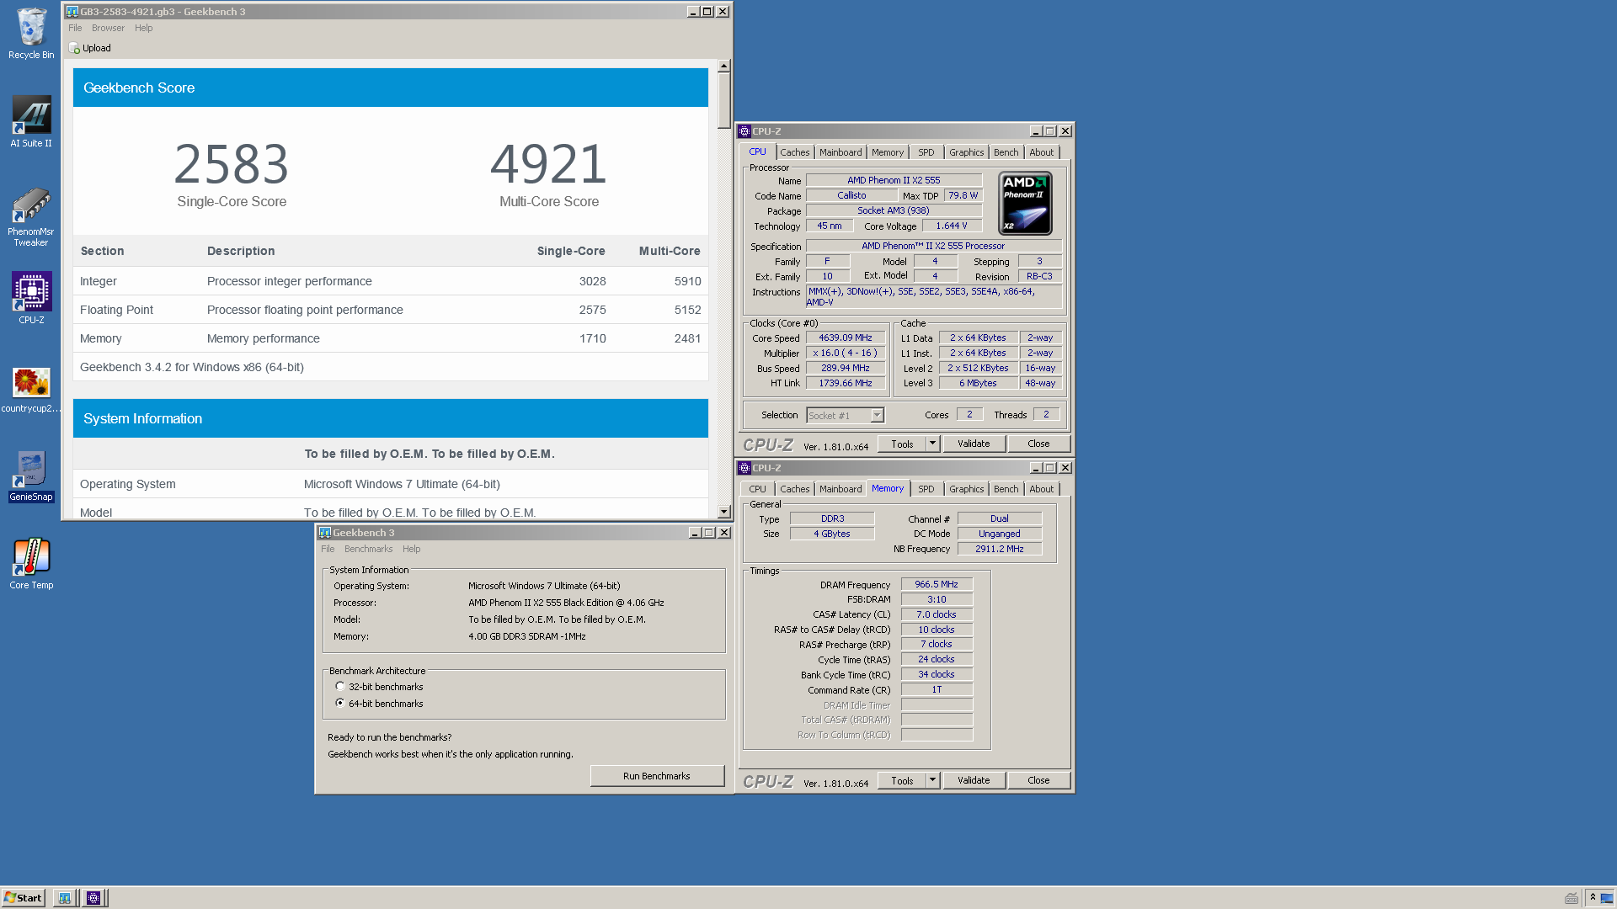The image size is (1617, 909).
Task: Open Benchmarks menu in Geekbench 3 launcher
Action: pyautogui.click(x=368, y=549)
